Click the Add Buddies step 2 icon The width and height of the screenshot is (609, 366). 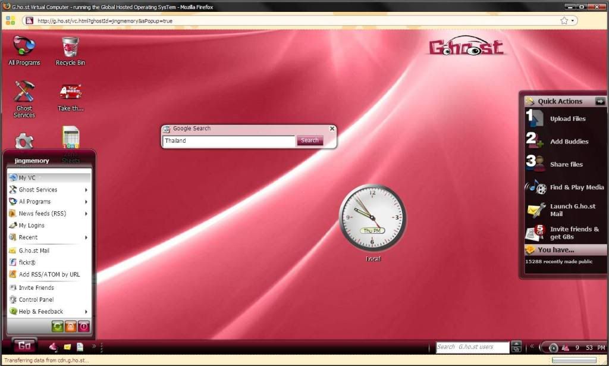coord(535,140)
